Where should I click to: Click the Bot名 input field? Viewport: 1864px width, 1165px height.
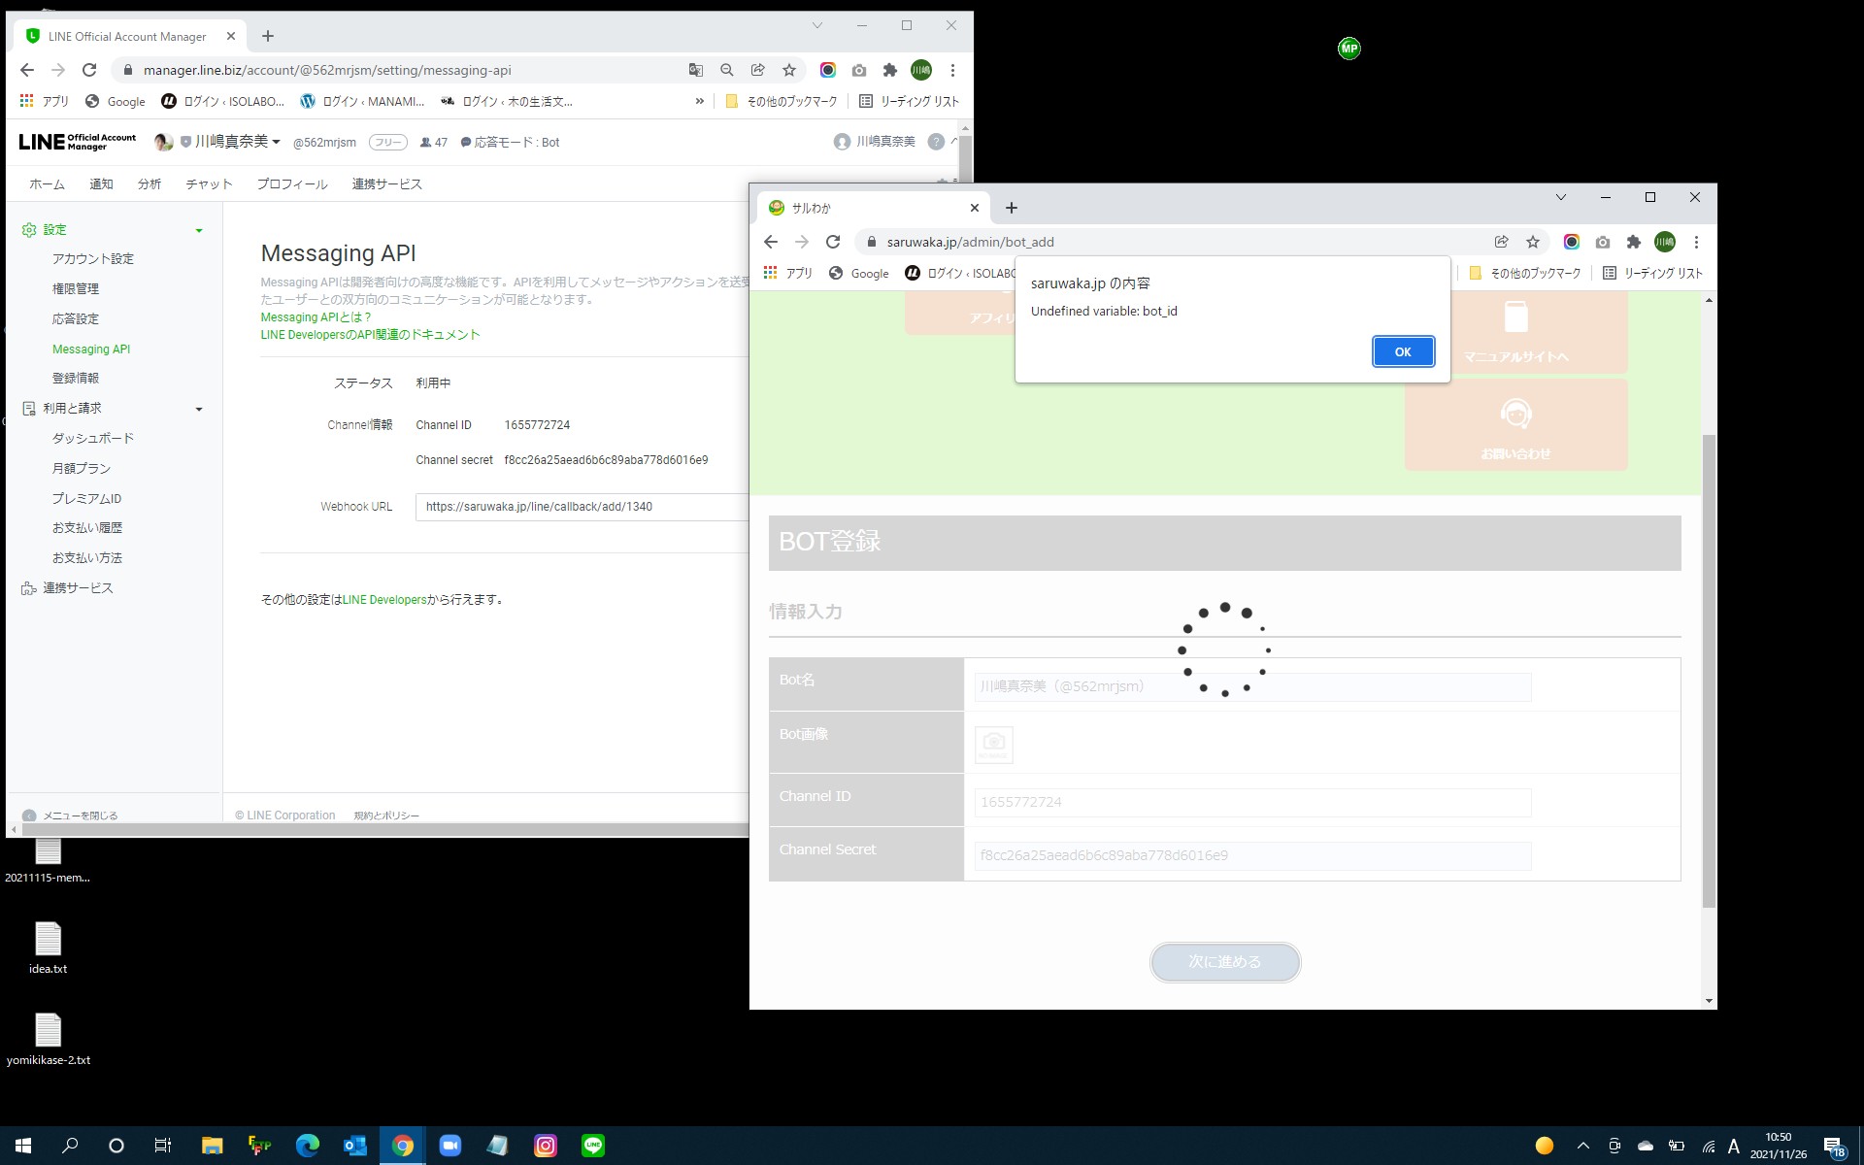[1252, 686]
